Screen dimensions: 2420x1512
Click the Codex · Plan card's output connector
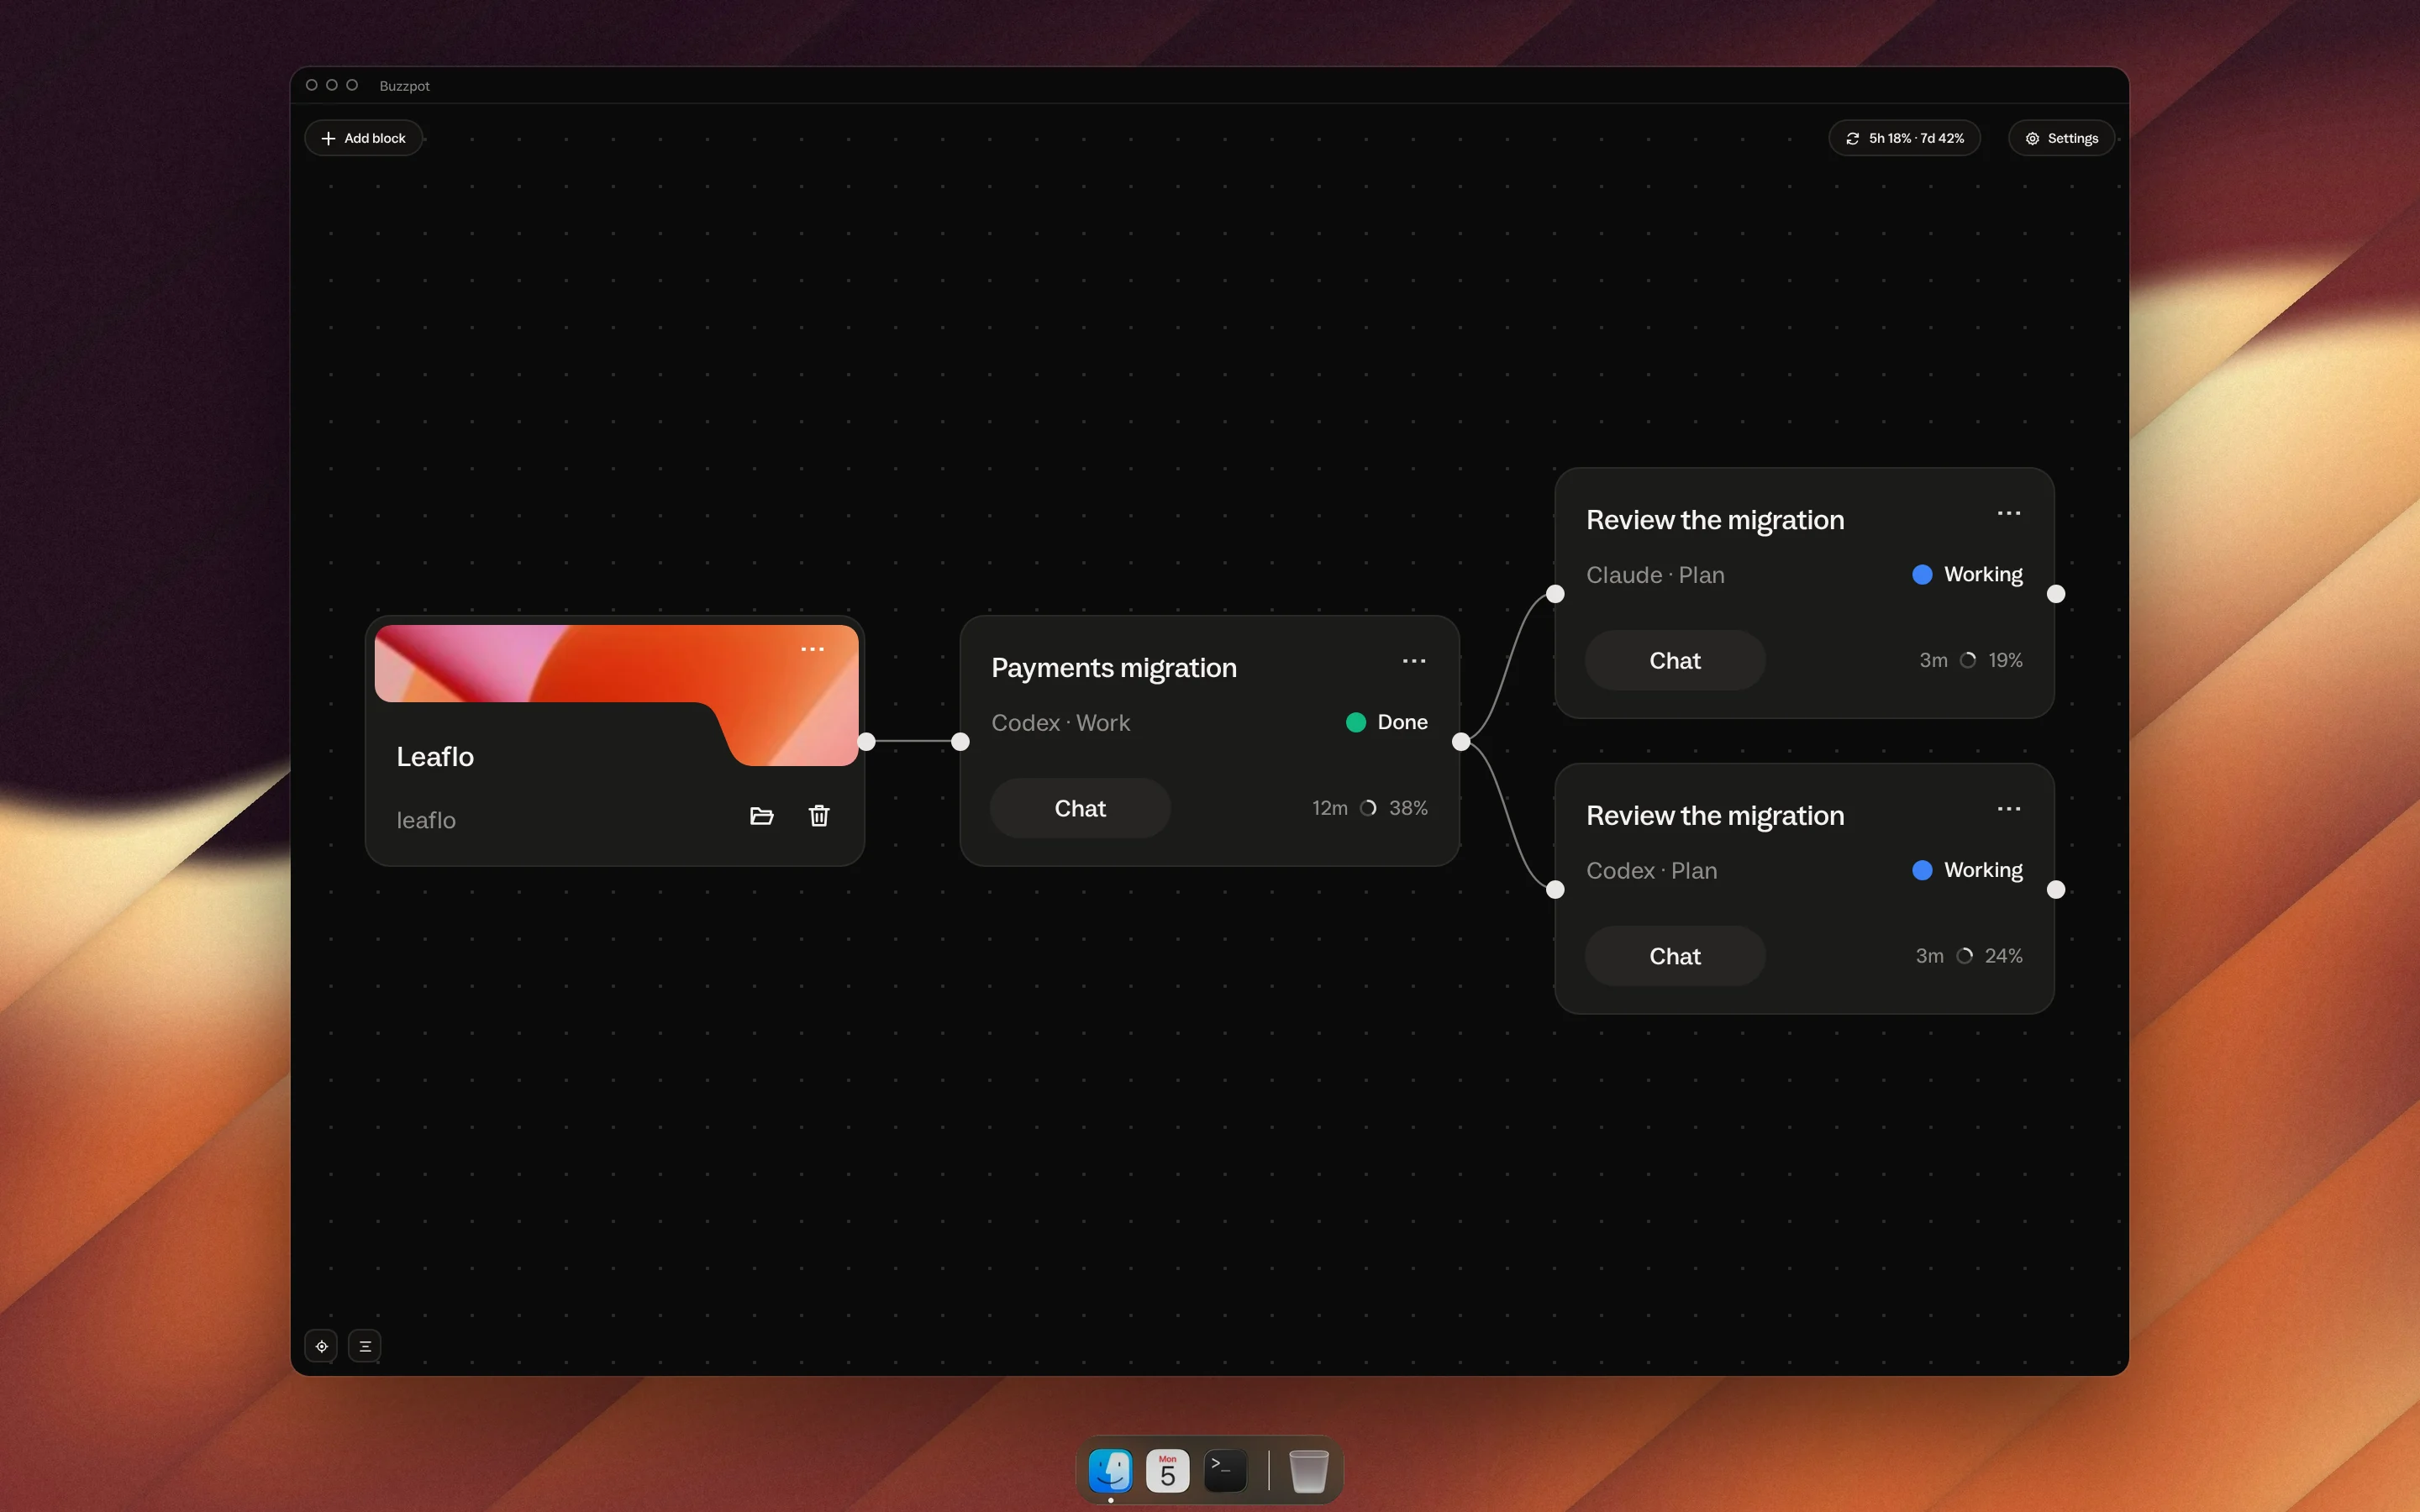point(2056,889)
